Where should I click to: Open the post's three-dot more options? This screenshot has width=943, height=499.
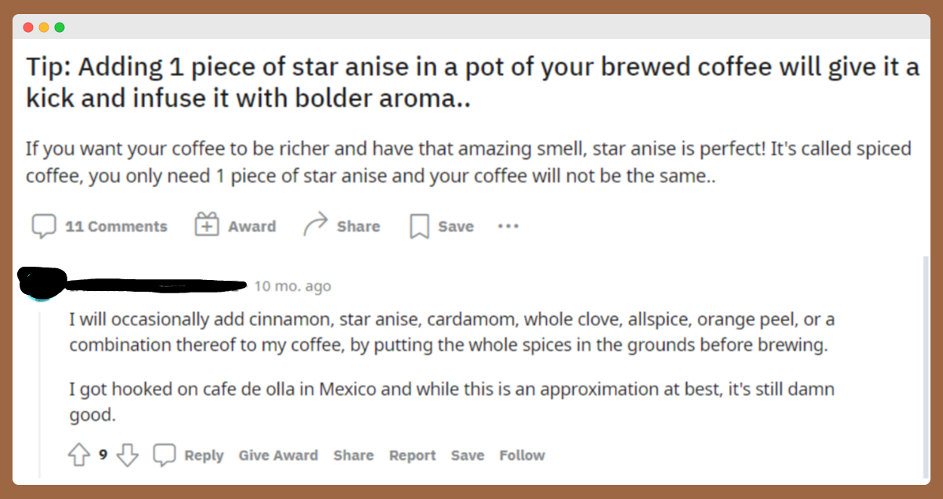pos(508,226)
